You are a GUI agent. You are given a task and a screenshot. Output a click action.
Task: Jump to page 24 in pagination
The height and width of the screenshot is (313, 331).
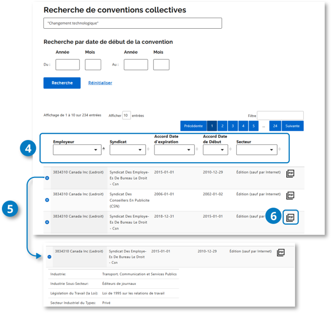click(x=275, y=126)
